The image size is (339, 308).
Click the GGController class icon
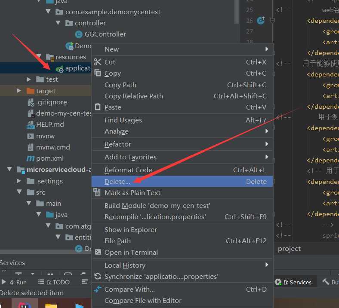[x=79, y=34]
